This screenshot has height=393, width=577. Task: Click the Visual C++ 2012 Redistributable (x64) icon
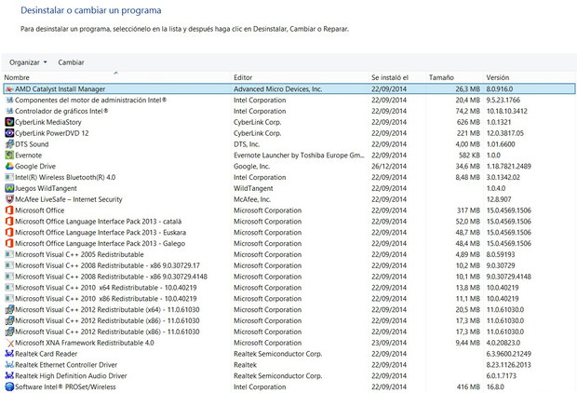[9, 310]
